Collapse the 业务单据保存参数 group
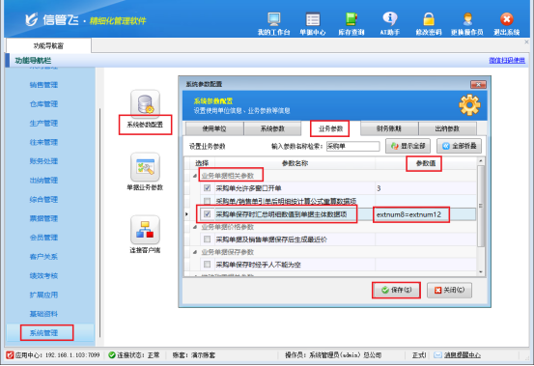This screenshot has height=366, width=534. 195,252
